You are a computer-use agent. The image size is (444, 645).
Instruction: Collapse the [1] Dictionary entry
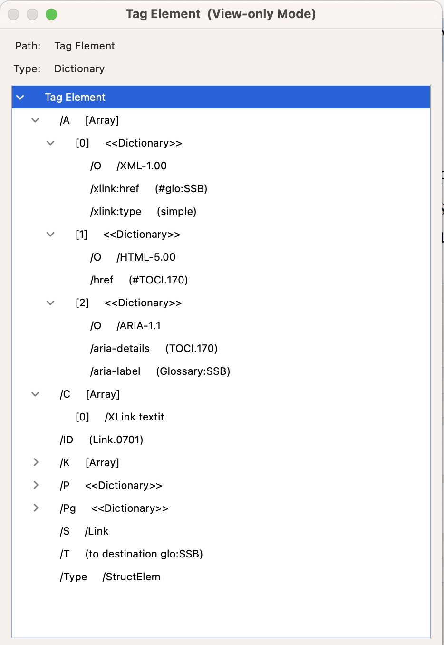(50, 235)
